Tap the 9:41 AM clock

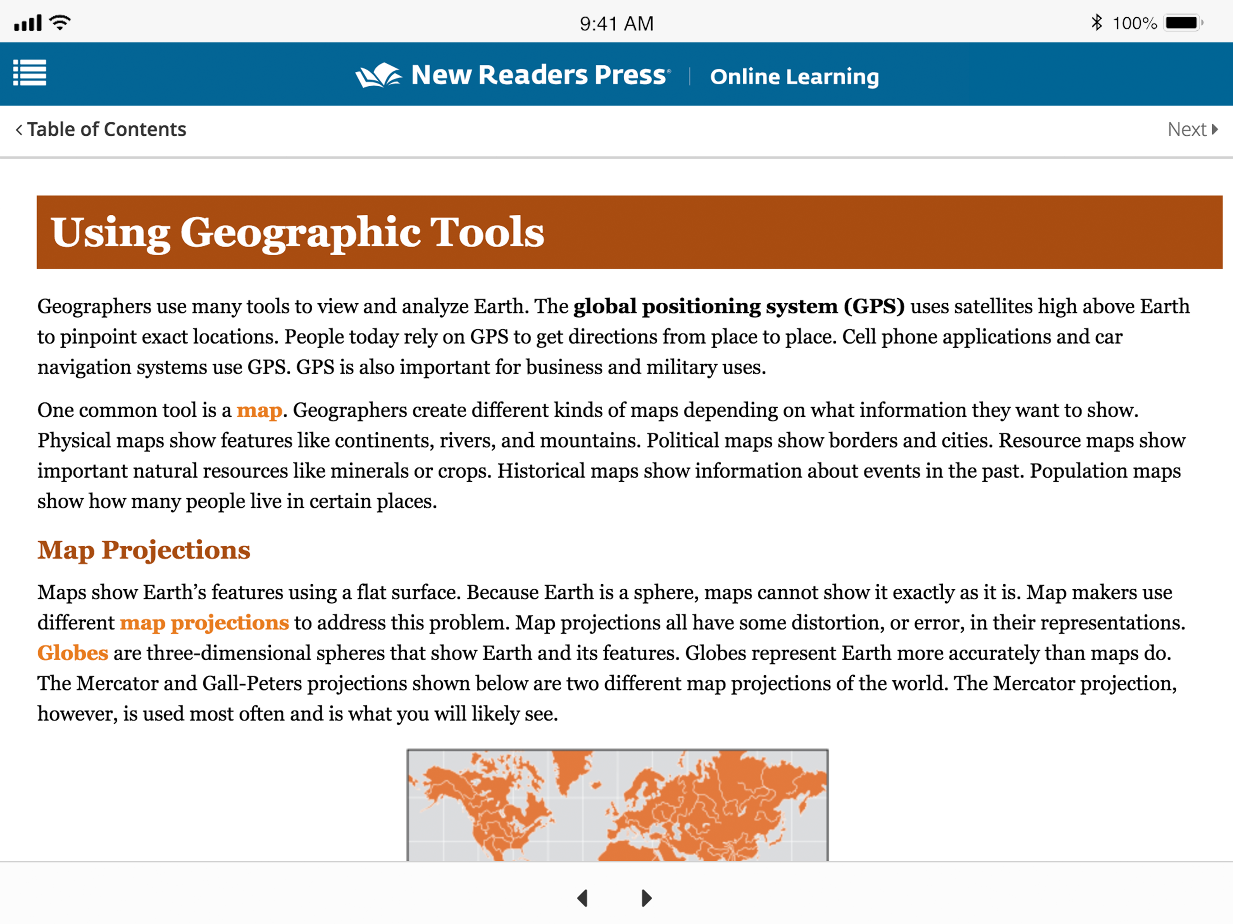coord(616,23)
